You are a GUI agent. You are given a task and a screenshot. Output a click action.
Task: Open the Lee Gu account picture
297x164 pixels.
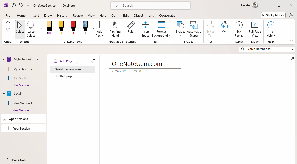tap(255, 5)
